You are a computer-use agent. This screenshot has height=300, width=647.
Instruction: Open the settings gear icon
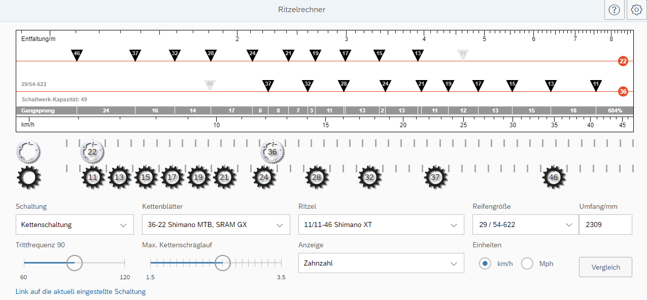click(x=636, y=10)
